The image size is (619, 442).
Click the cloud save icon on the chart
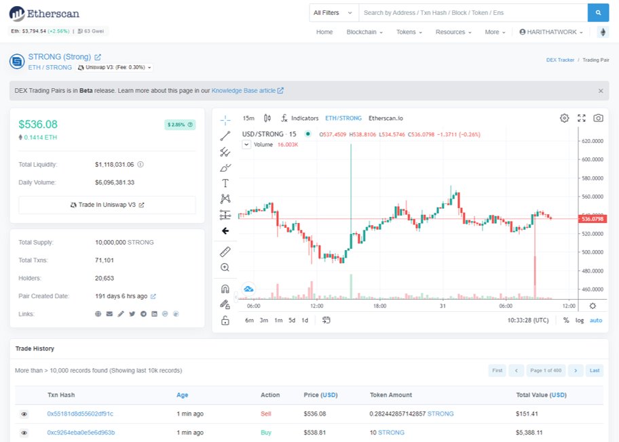(x=248, y=289)
